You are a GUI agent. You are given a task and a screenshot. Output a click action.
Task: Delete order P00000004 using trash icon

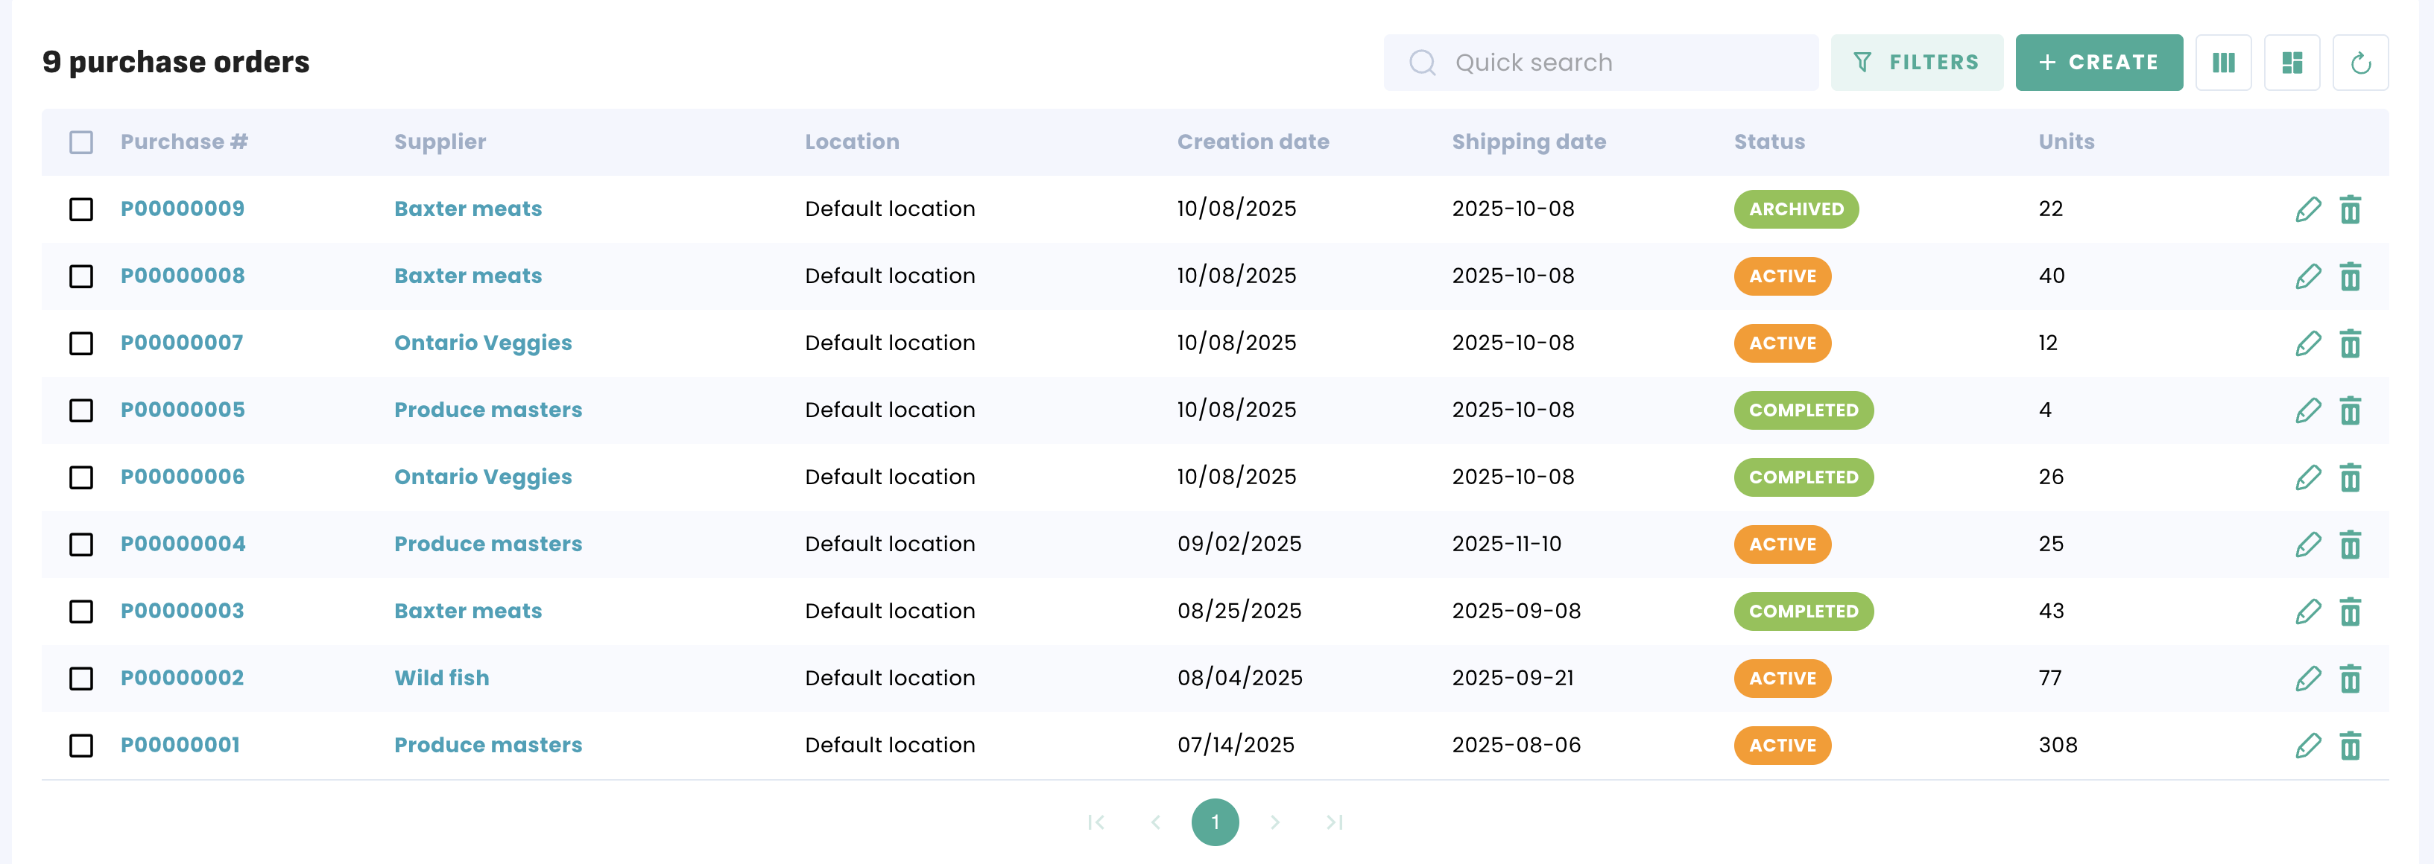point(2349,544)
